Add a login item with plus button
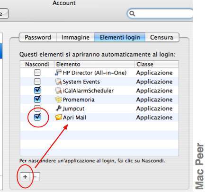Image resolution: width=206 pixels, height=192 pixels. click(25, 177)
